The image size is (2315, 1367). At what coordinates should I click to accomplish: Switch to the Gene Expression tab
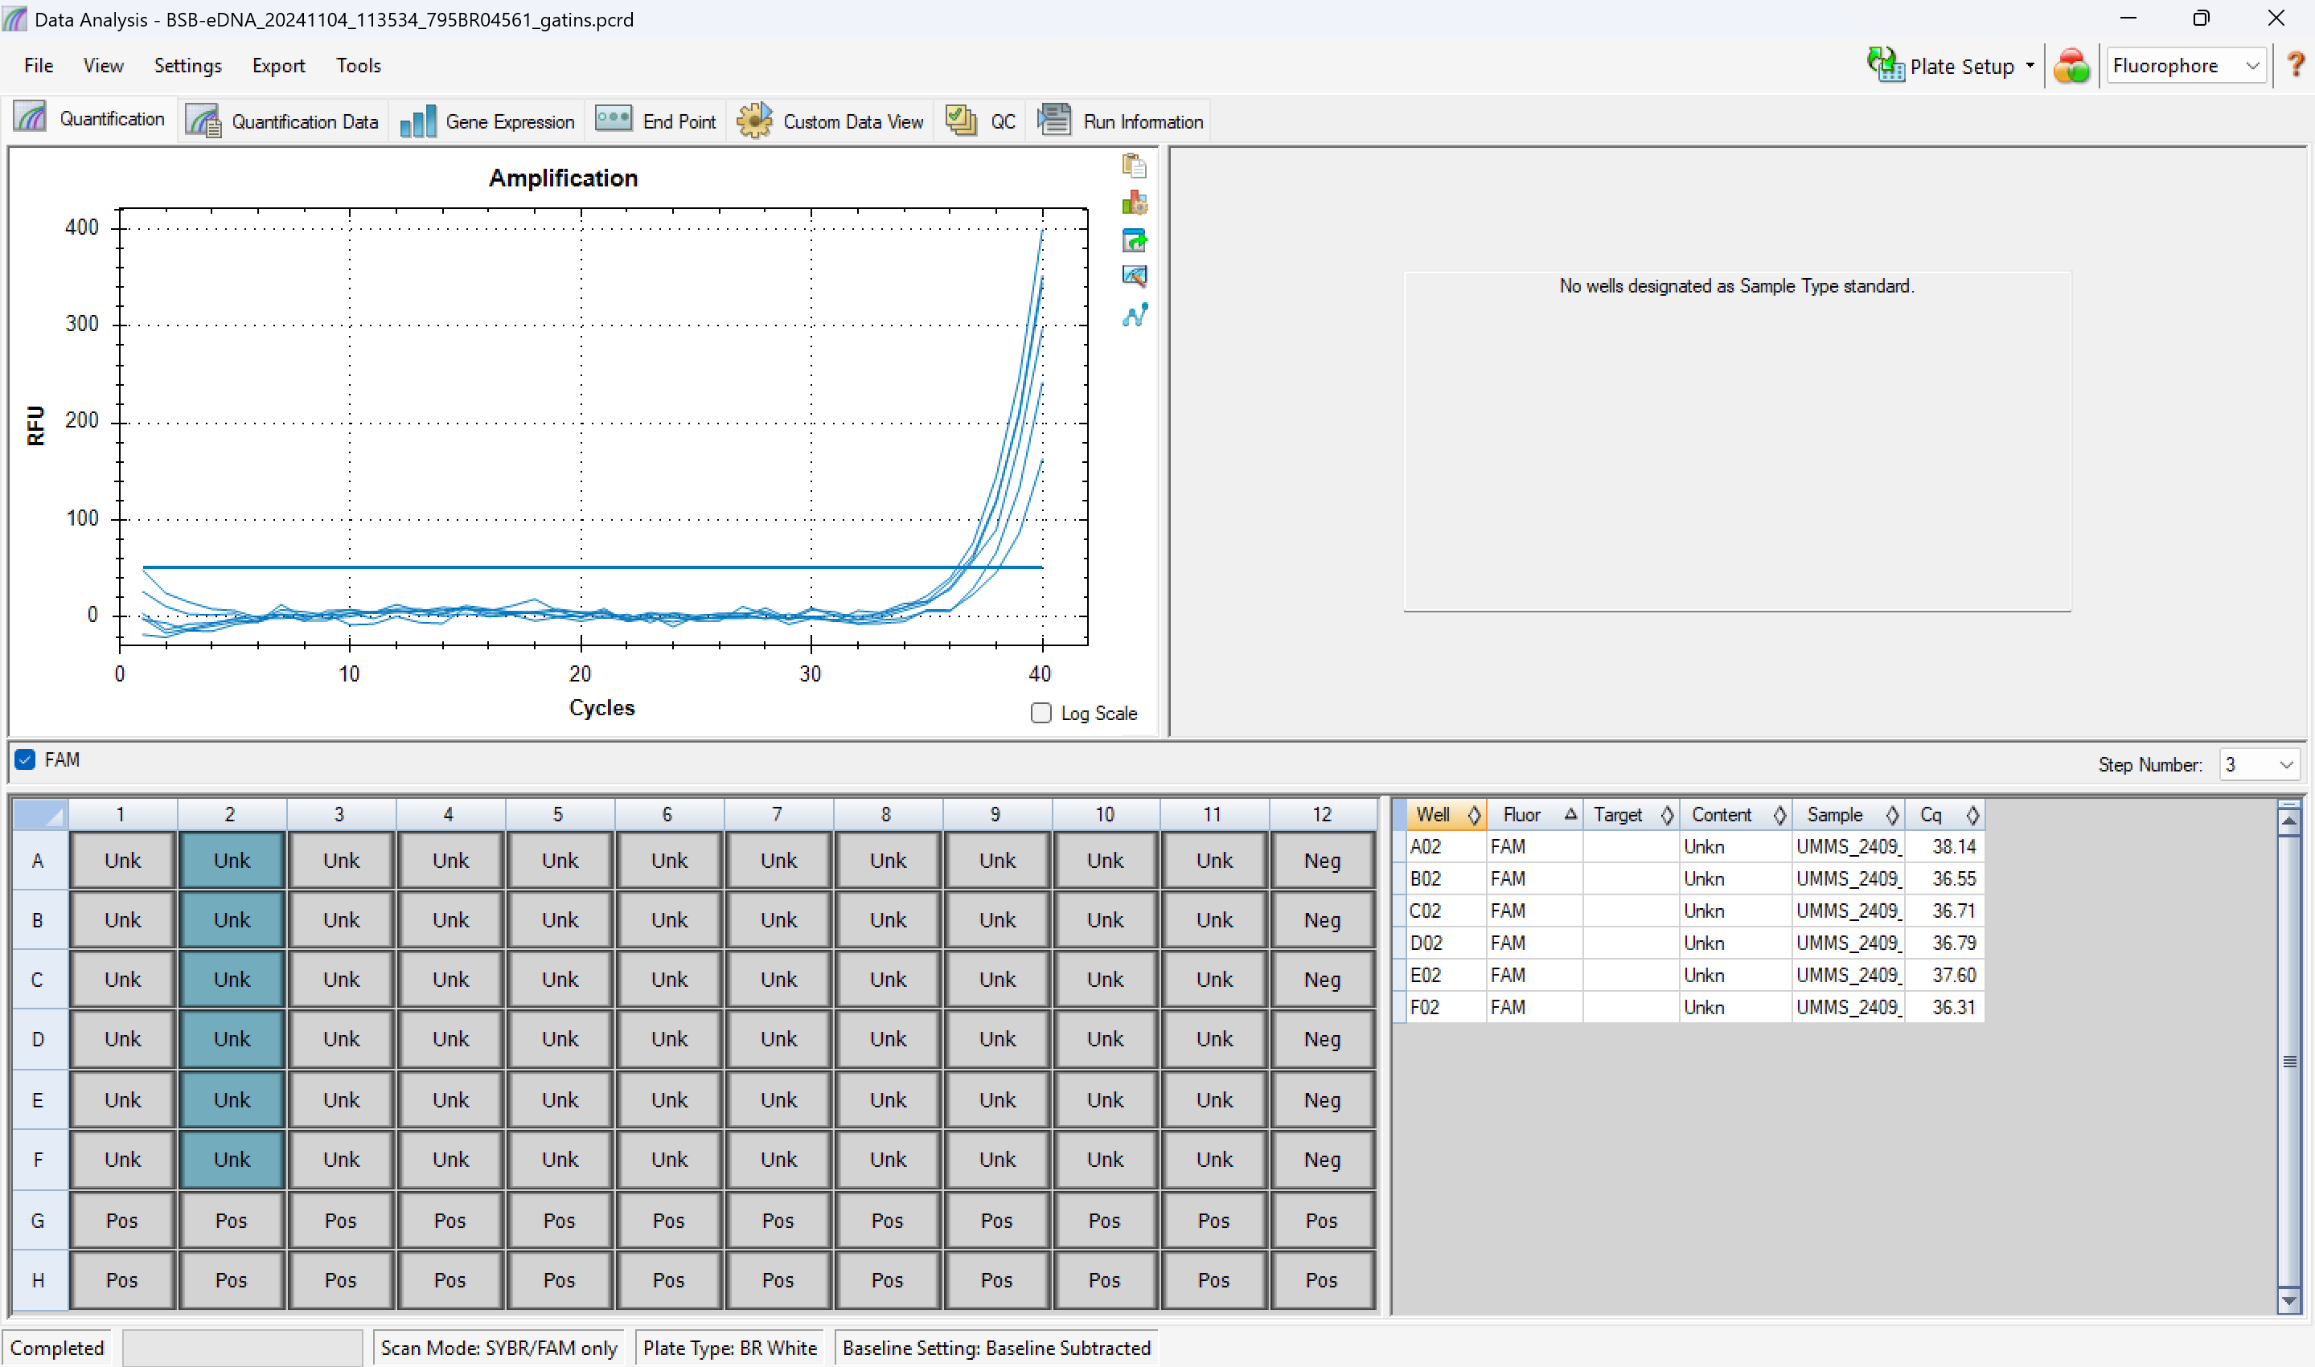[x=487, y=121]
